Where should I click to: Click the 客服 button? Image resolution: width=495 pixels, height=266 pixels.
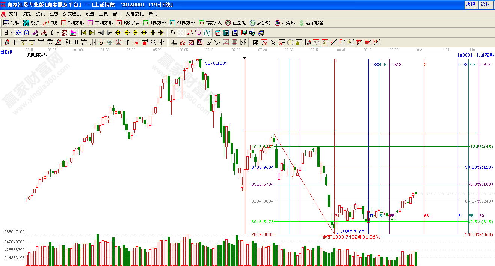point(471,5)
